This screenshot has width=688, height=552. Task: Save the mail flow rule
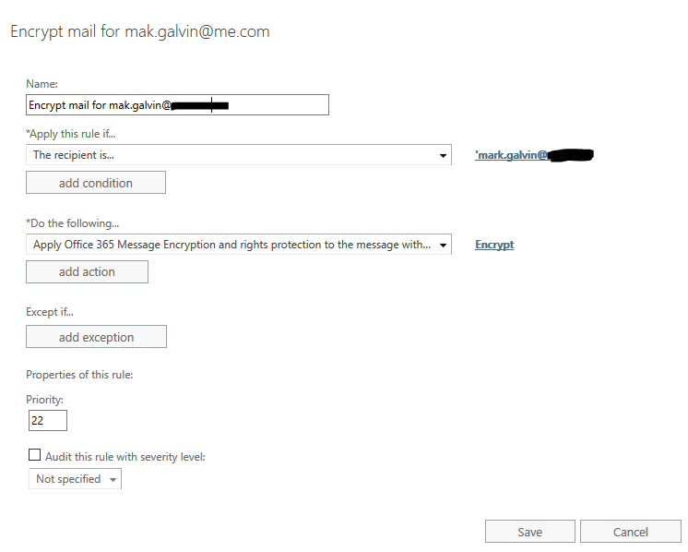529,532
